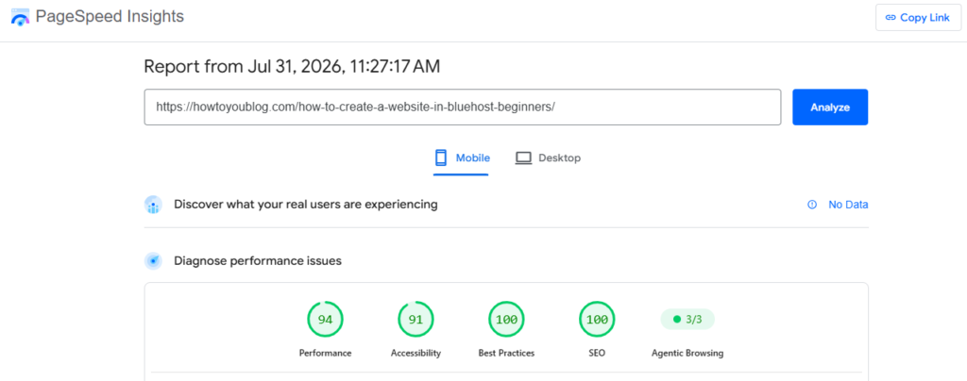Click the No Data label
This screenshot has width=967, height=381.
click(x=848, y=205)
